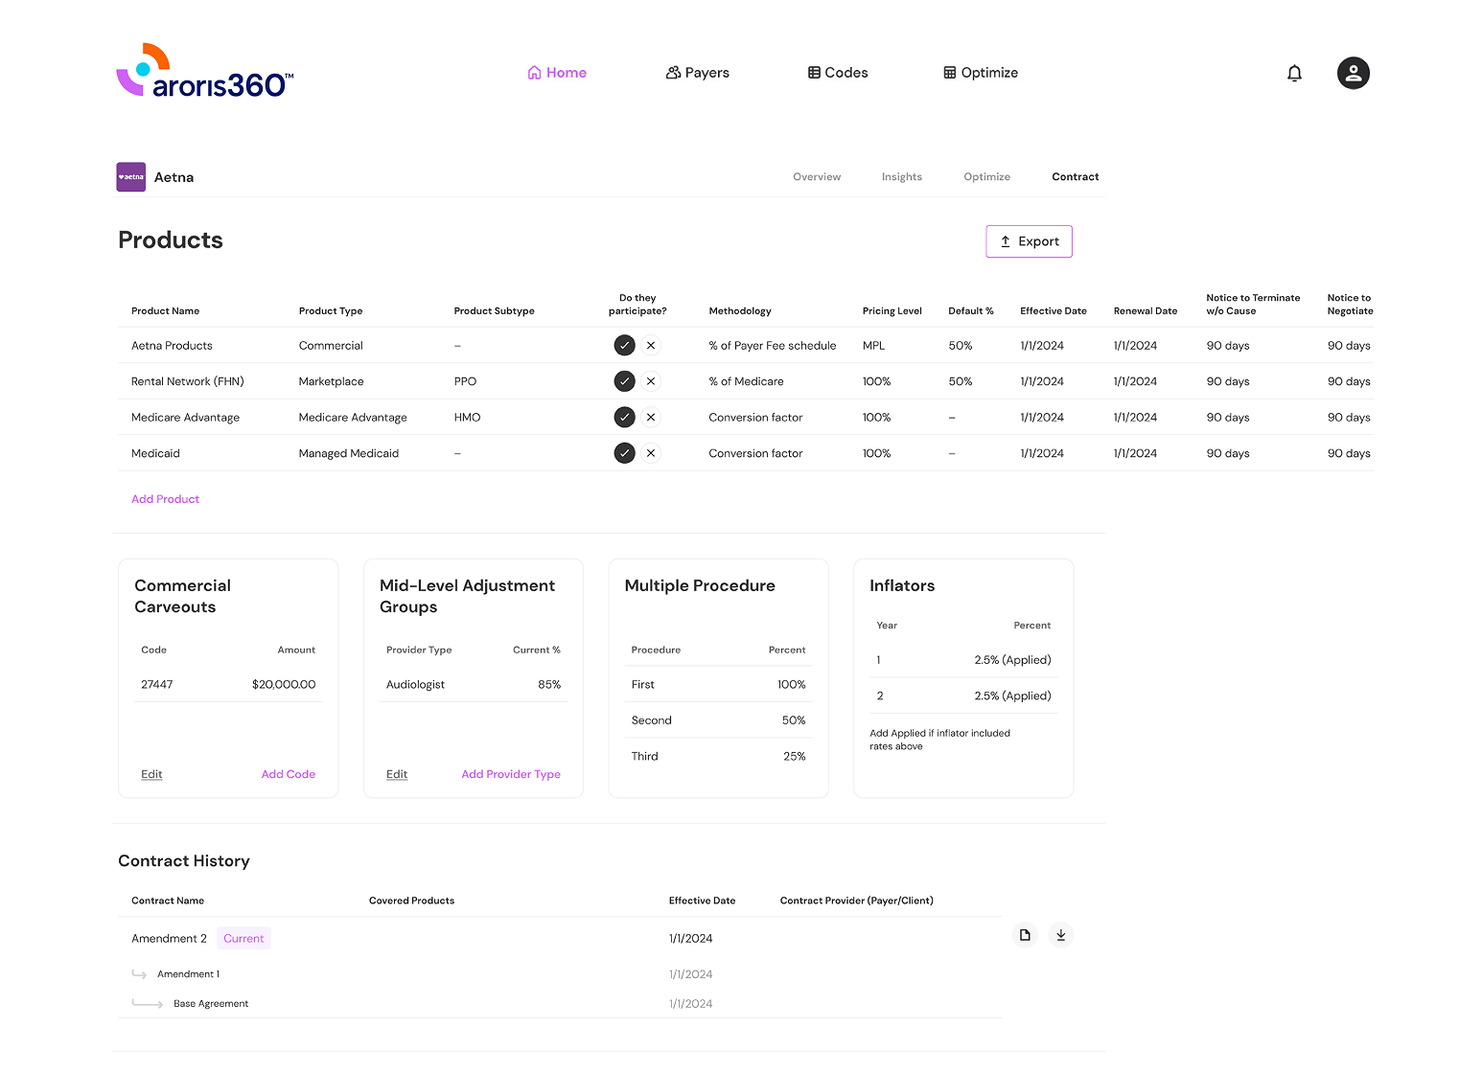Go to Home in top navigation
Viewport: 1459px width, 1073px height.
coord(557,73)
